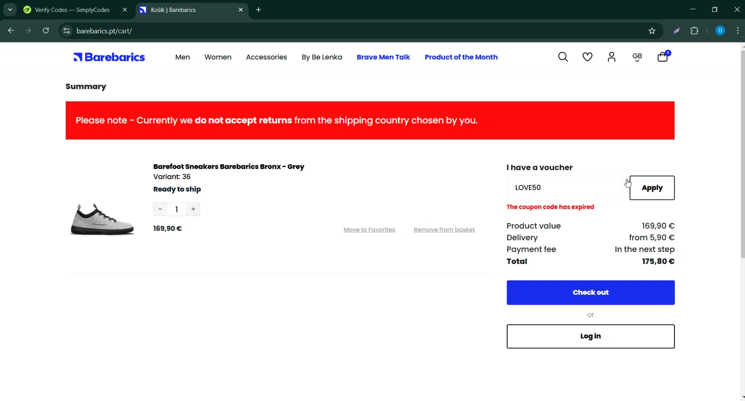Open the Chrome profile avatar
Screen dimensions: 745x401
720,31
